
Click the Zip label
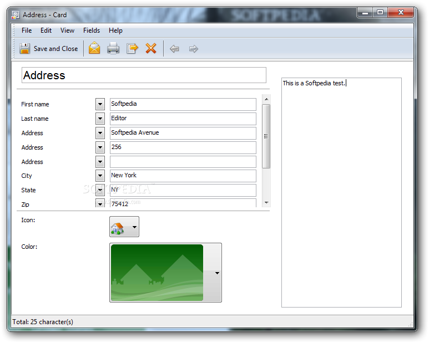[x=25, y=204]
